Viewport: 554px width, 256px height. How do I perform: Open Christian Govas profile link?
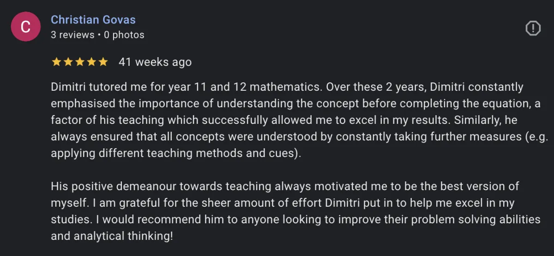93,20
